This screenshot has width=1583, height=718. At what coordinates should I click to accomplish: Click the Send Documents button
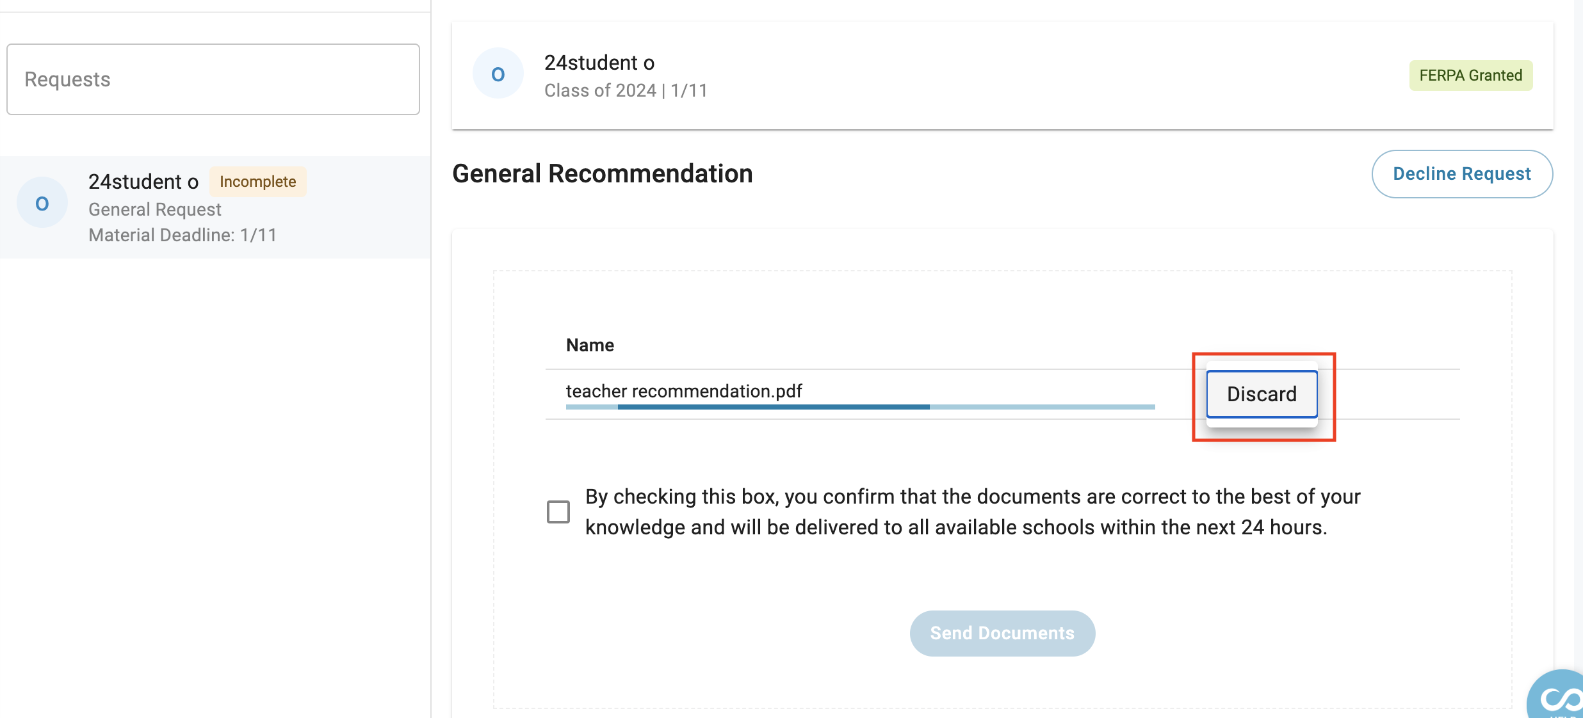tap(1002, 633)
